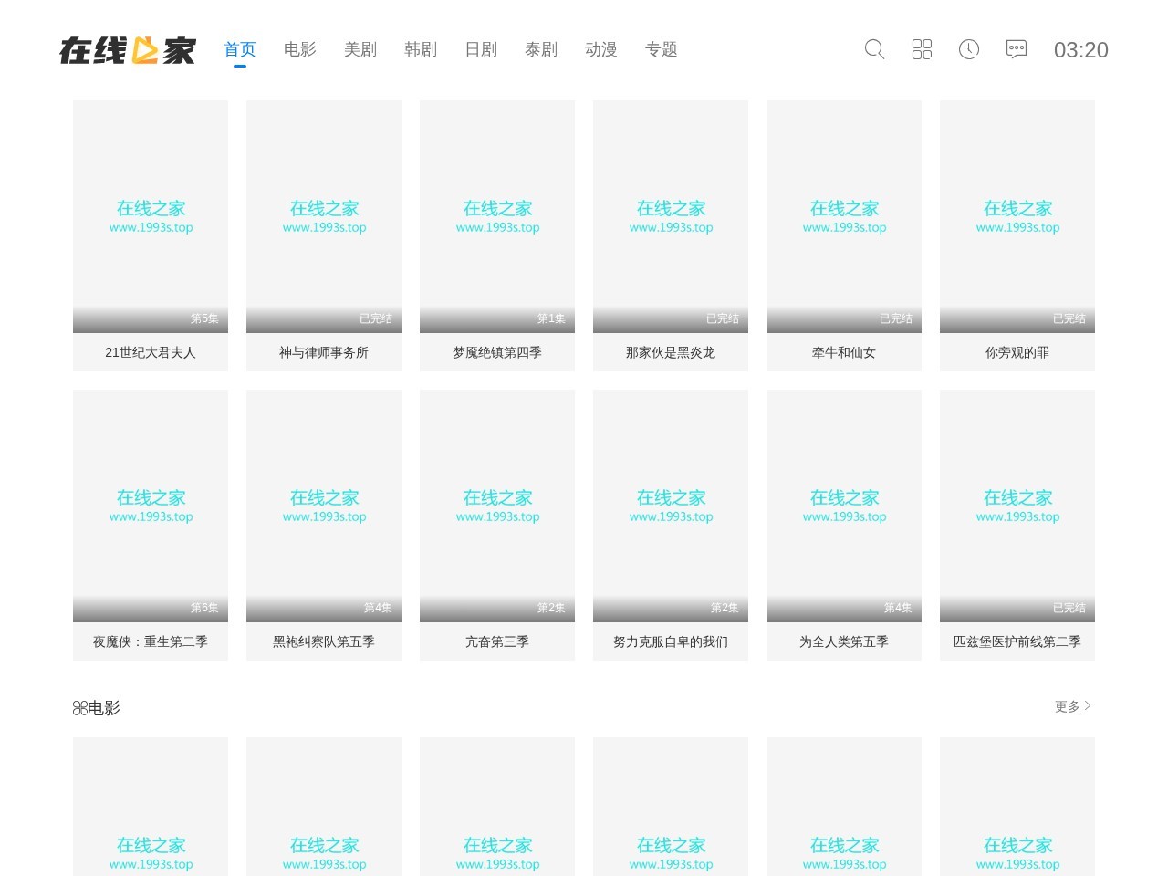Open the category grid icon

(922, 49)
